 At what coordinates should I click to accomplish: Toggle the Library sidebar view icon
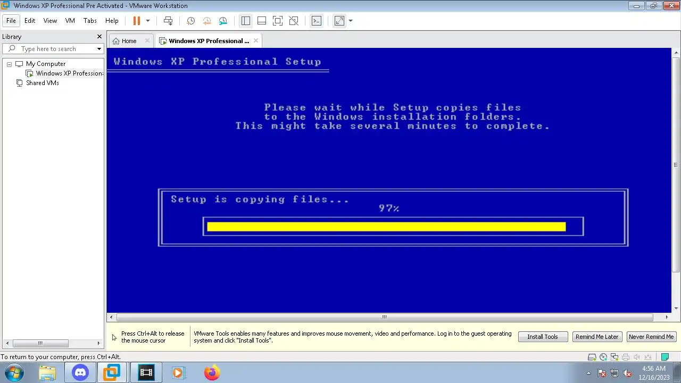[x=245, y=21]
